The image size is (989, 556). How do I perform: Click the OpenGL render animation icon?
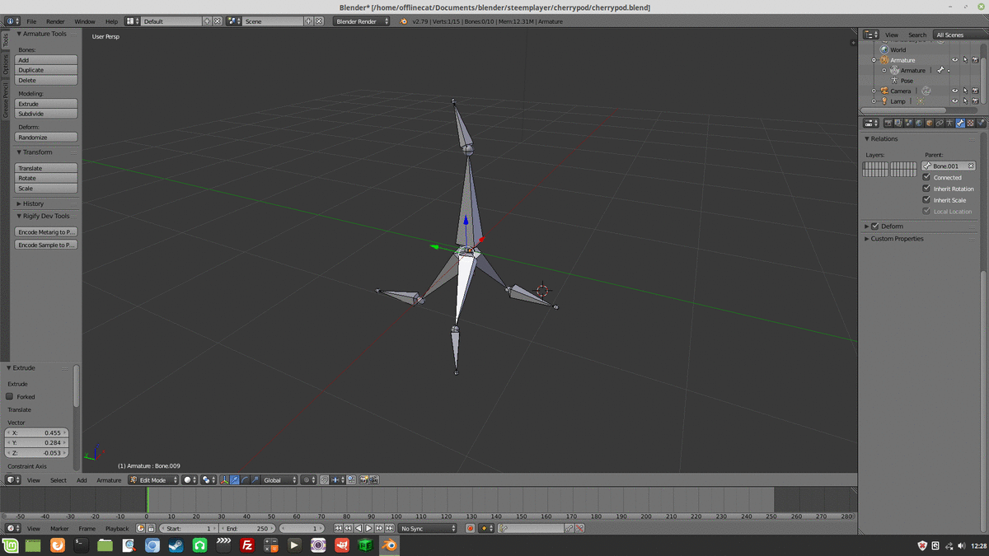click(373, 479)
